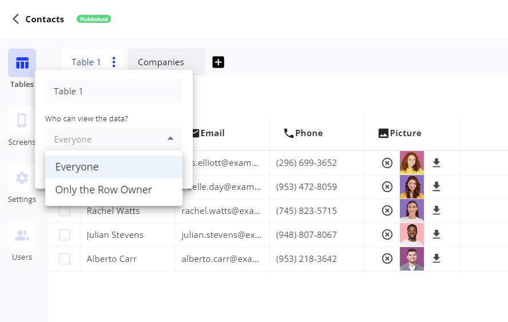Click the Table 1 name input field
Viewport: 508px width, 322px height.
pos(114,92)
